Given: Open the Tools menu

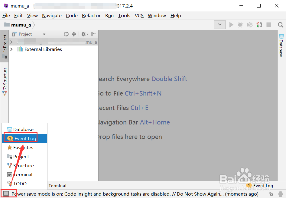Looking at the screenshot, I should 124,16.
